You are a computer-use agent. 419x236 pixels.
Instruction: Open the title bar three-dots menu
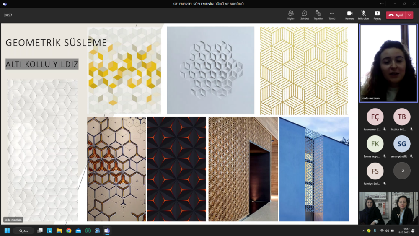pyautogui.click(x=382, y=4)
